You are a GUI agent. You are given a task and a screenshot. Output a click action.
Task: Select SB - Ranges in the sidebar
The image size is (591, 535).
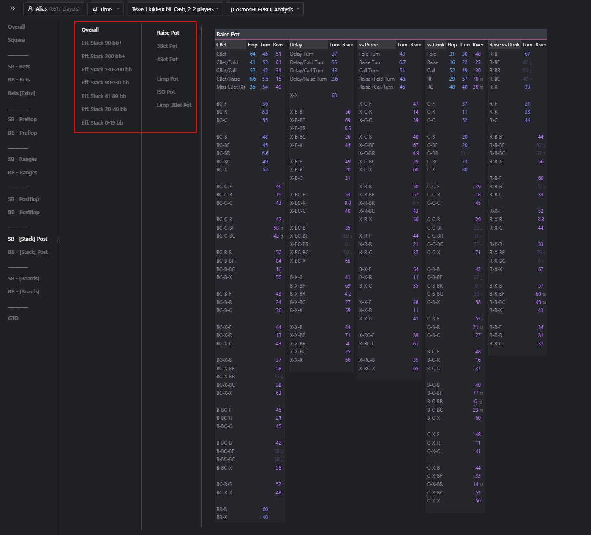click(22, 159)
